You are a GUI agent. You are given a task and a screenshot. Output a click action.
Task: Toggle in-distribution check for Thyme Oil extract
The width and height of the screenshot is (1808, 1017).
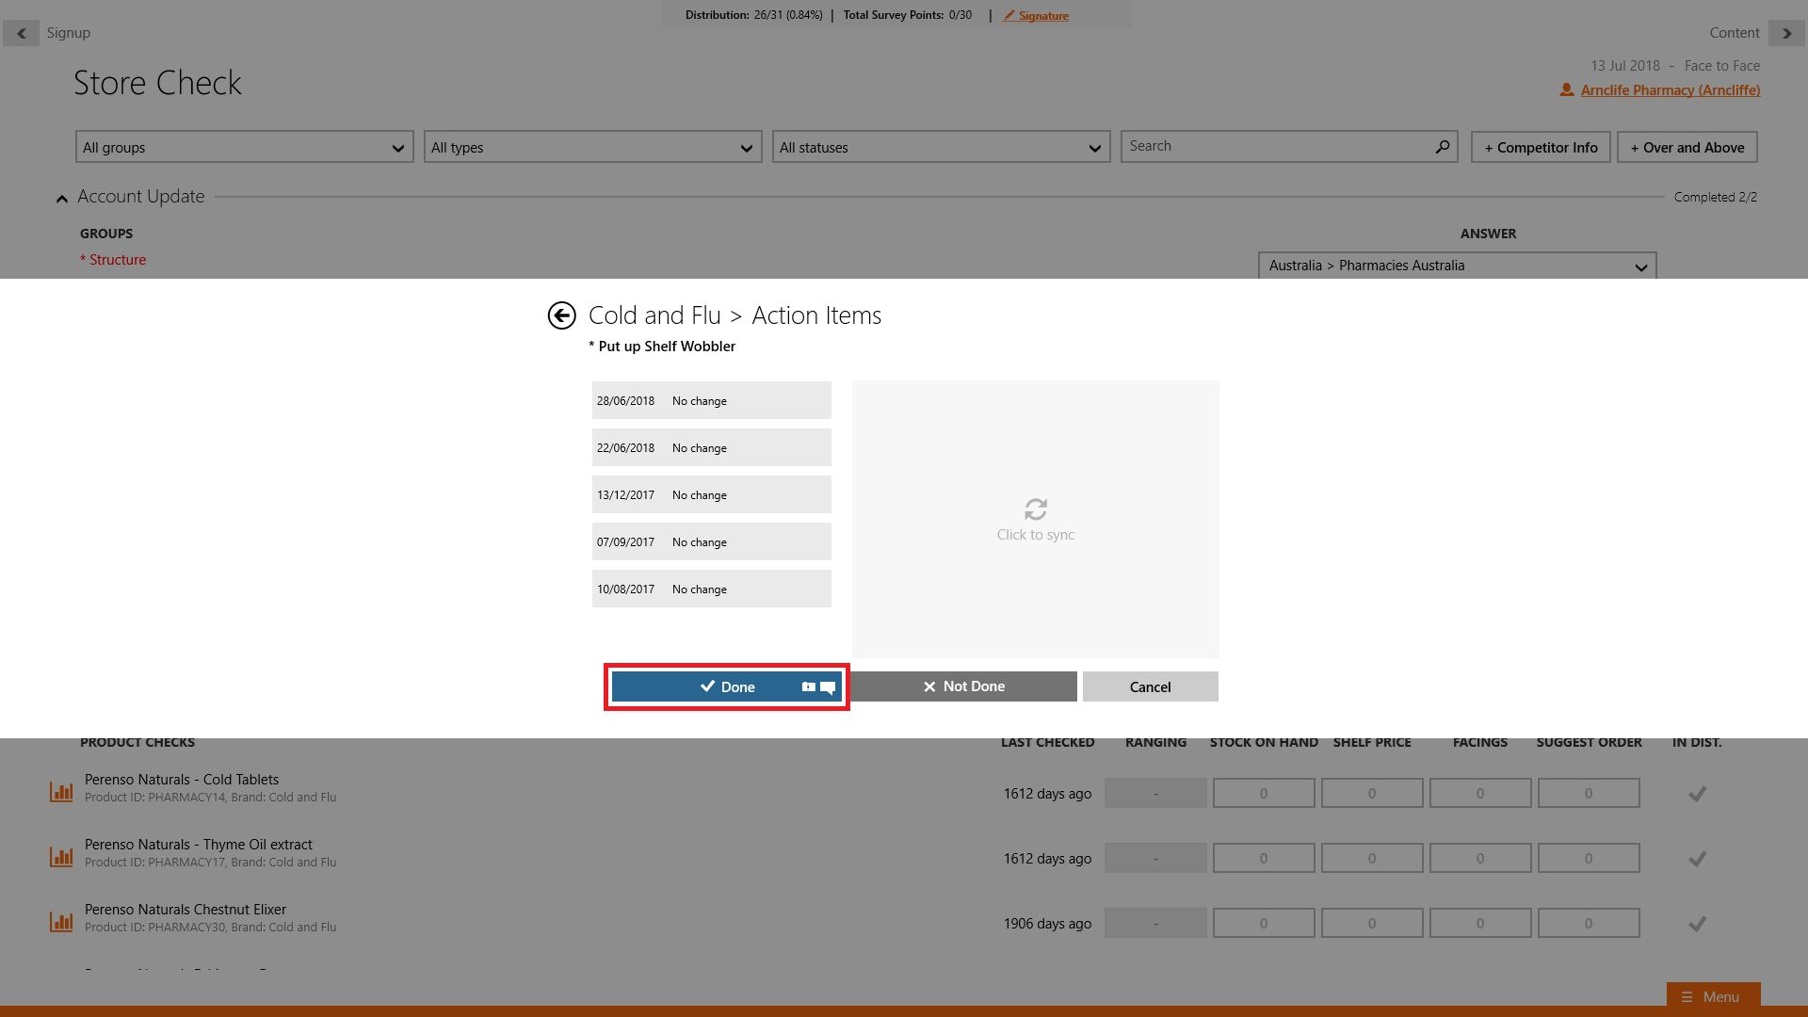1697,859
